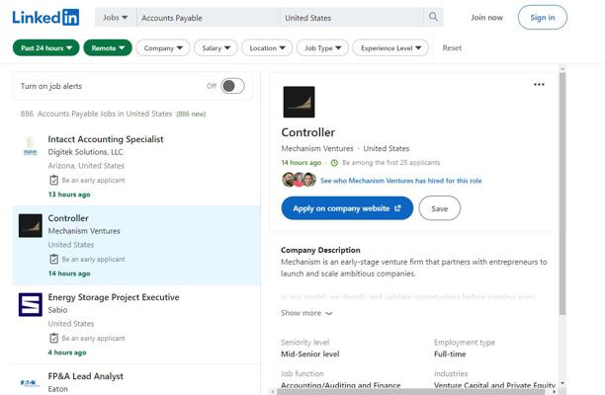Click the clock icon next to applicants notice

click(334, 163)
